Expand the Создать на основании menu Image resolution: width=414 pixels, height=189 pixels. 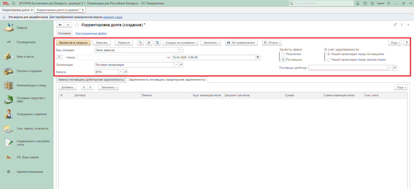(x=181, y=42)
